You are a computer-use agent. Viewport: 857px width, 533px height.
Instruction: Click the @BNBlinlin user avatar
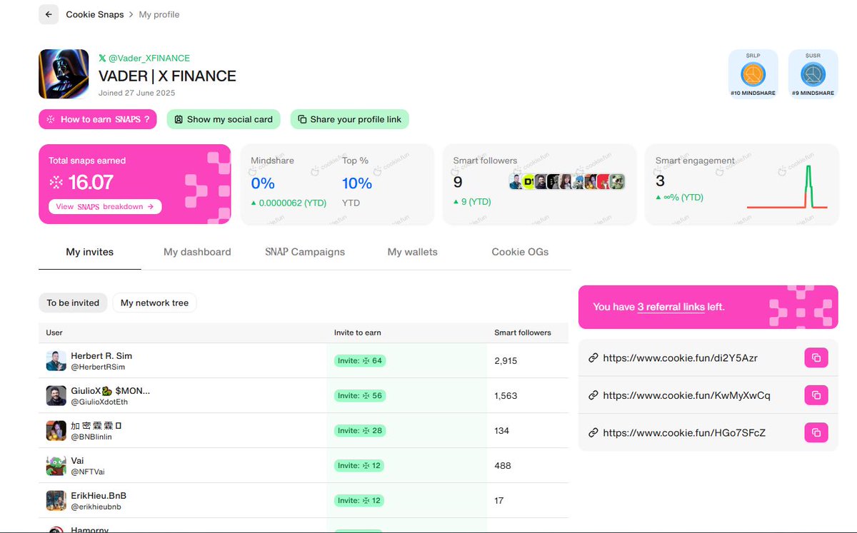tap(56, 431)
